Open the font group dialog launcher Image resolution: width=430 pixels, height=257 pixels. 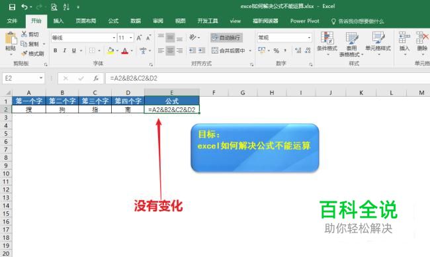[151, 64]
